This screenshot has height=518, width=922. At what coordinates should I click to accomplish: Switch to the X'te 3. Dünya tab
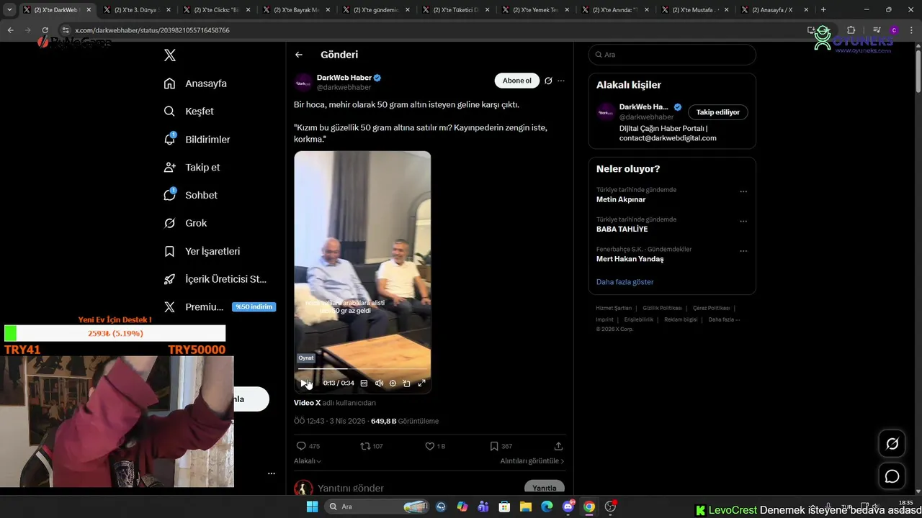coord(137,10)
